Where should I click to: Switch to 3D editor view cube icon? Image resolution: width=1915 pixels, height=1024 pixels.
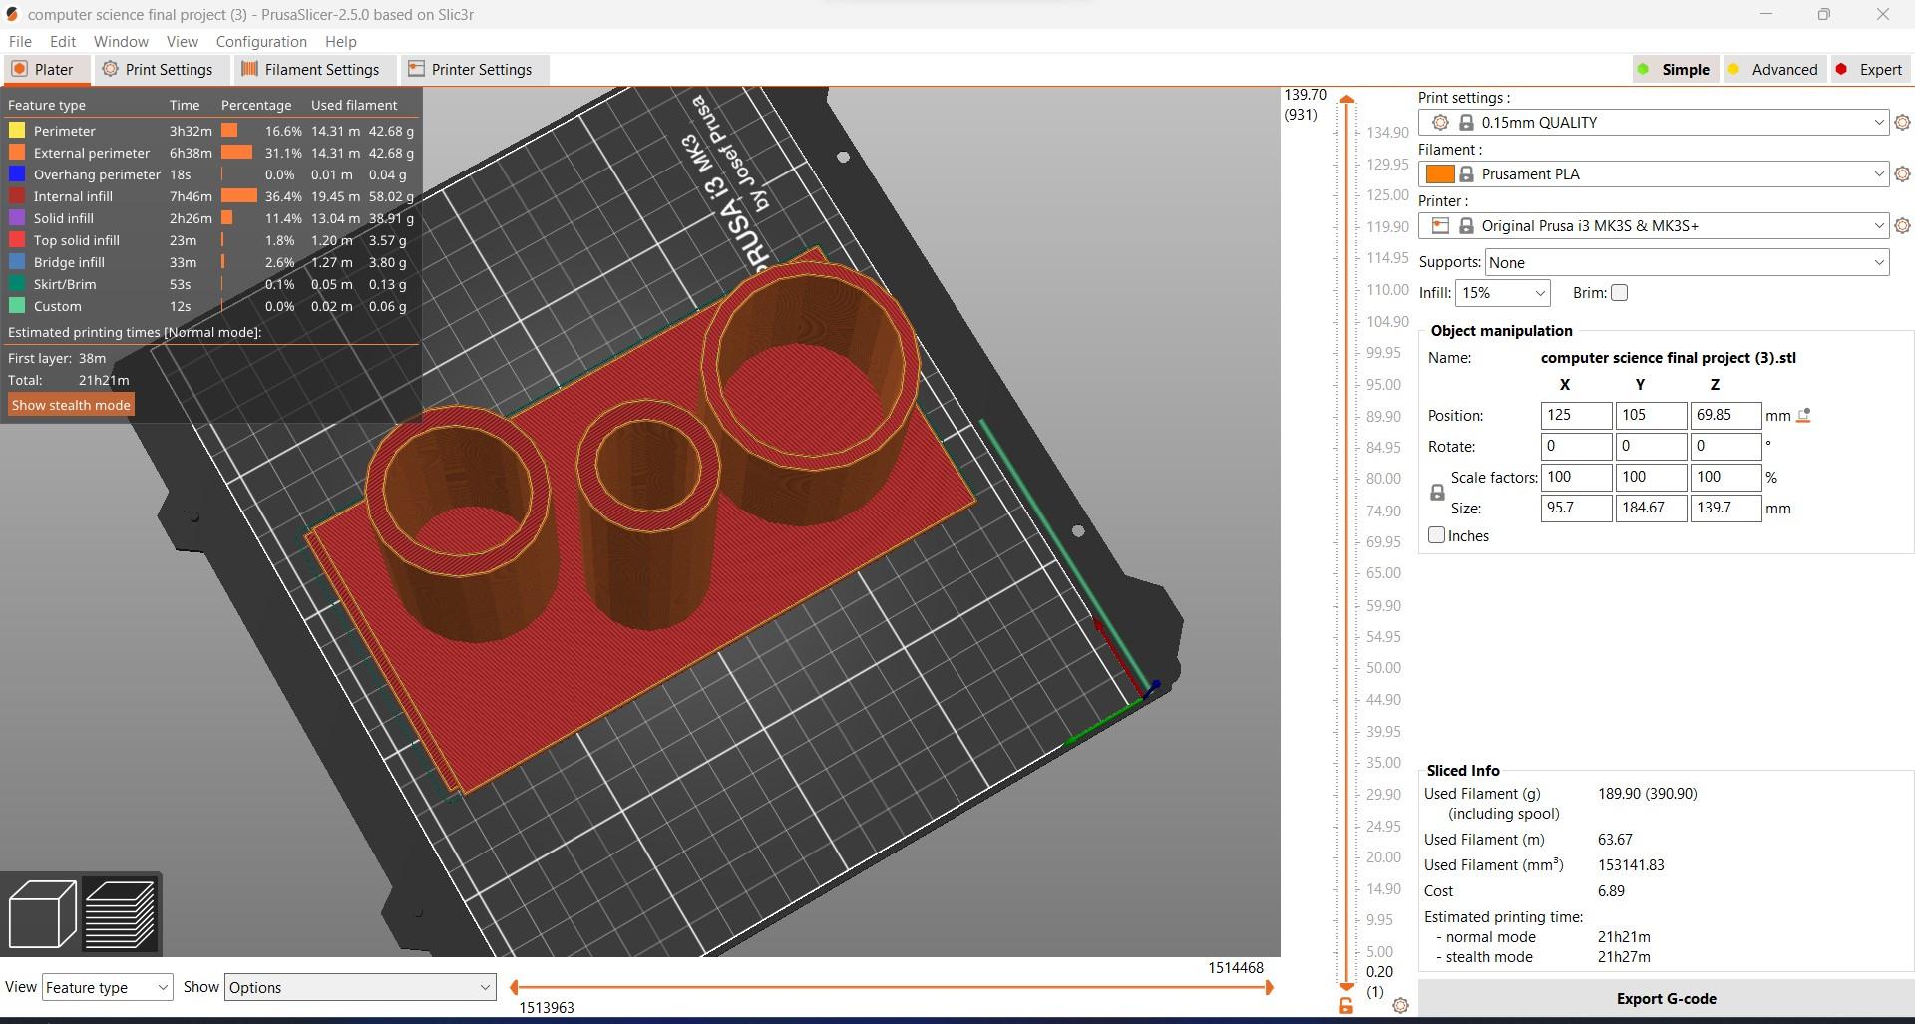42,913
